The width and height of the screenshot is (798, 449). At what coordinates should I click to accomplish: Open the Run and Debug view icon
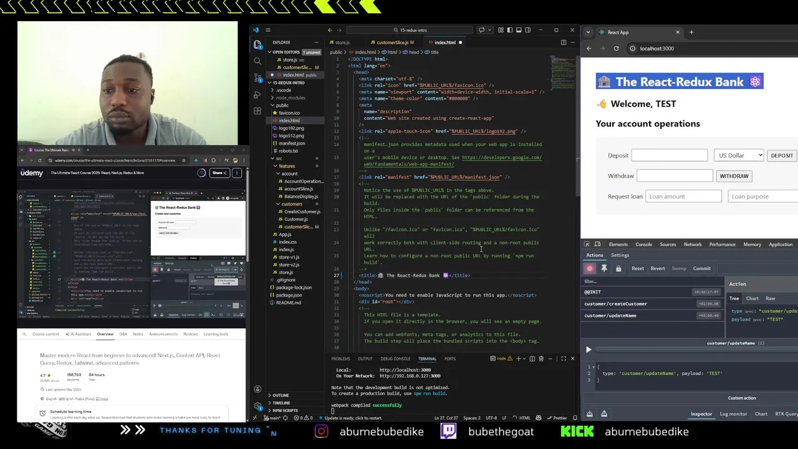pyautogui.click(x=257, y=95)
